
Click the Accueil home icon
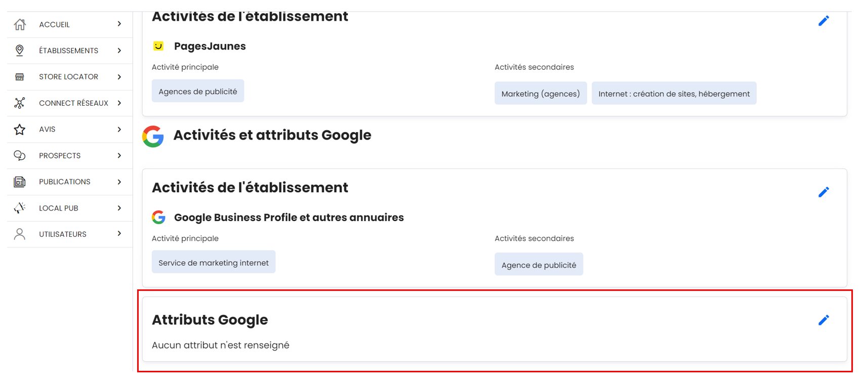pyautogui.click(x=20, y=24)
